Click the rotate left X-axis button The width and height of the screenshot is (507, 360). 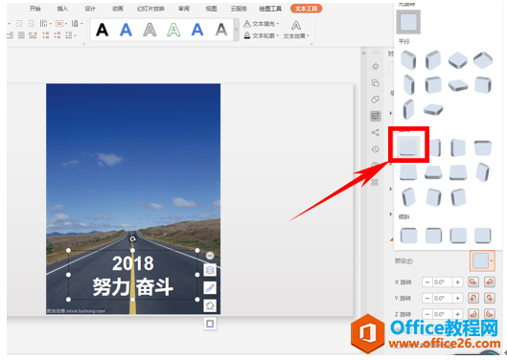[473, 282]
